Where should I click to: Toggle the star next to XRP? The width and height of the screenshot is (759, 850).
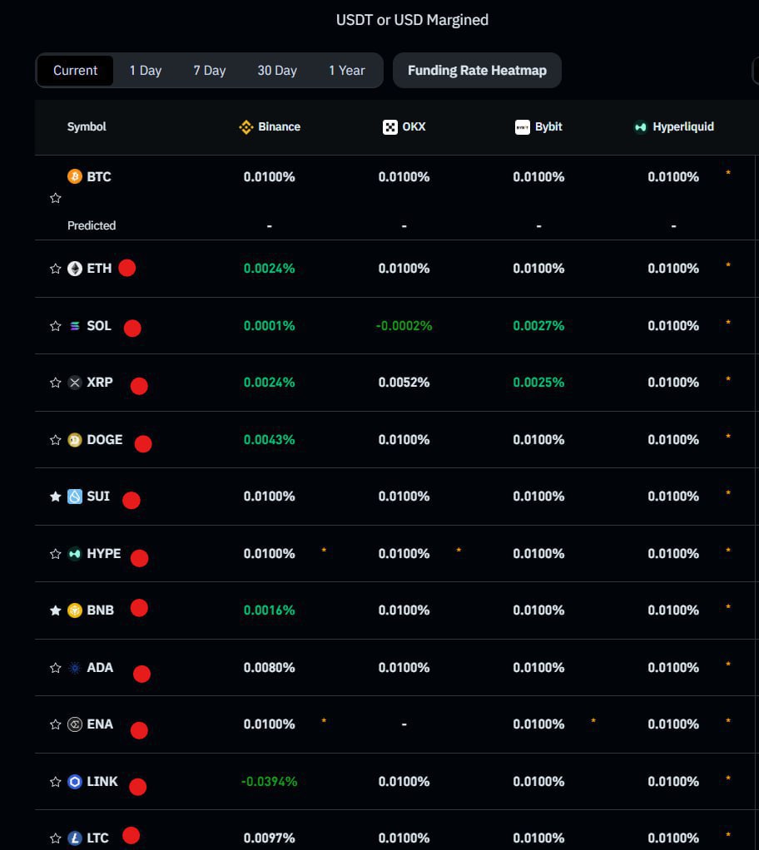pyautogui.click(x=56, y=383)
